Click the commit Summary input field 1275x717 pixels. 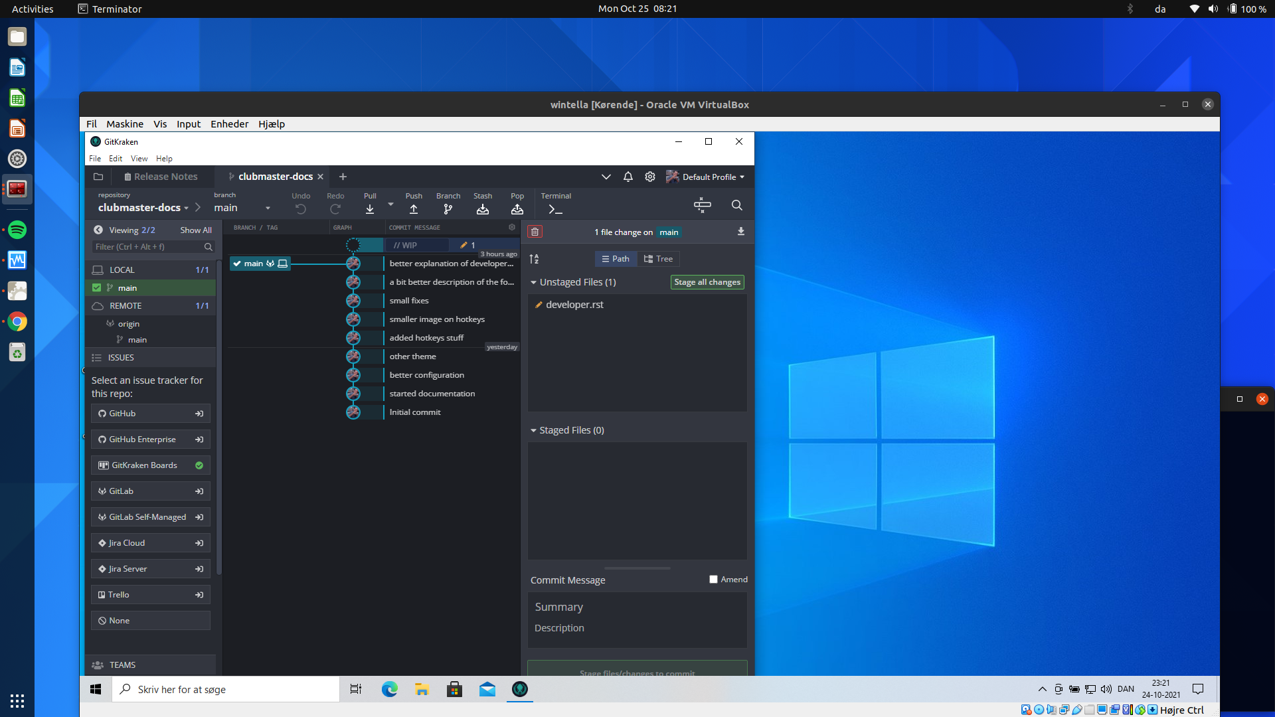point(637,607)
